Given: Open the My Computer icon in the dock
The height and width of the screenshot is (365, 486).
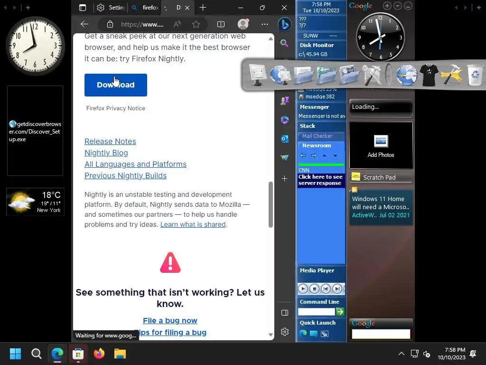Looking at the screenshot, I should [x=257, y=75].
